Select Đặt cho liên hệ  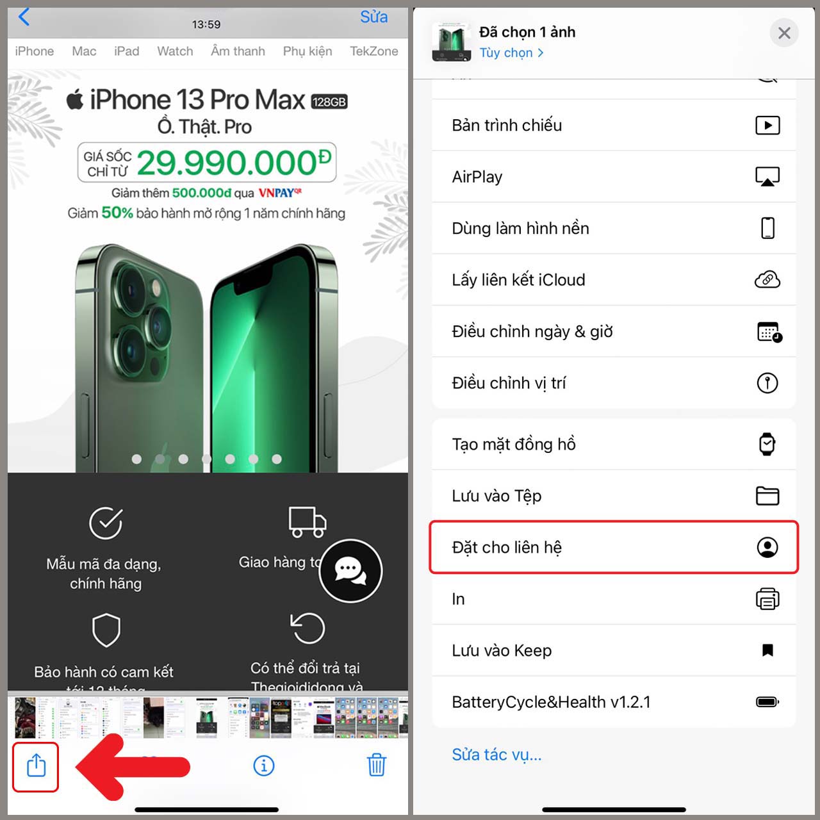point(614,547)
